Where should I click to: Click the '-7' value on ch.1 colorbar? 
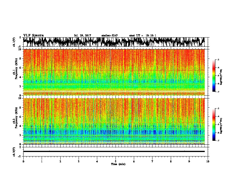pyautogui.click(x=218, y=92)
